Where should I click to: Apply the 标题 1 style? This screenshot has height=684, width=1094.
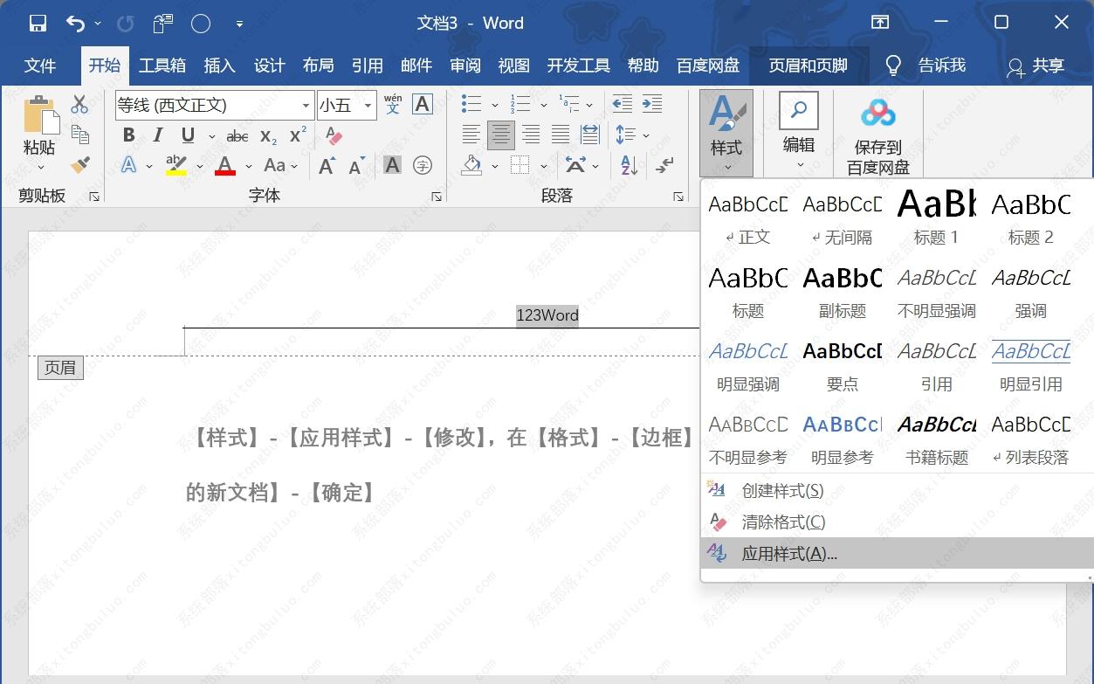(936, 218)
